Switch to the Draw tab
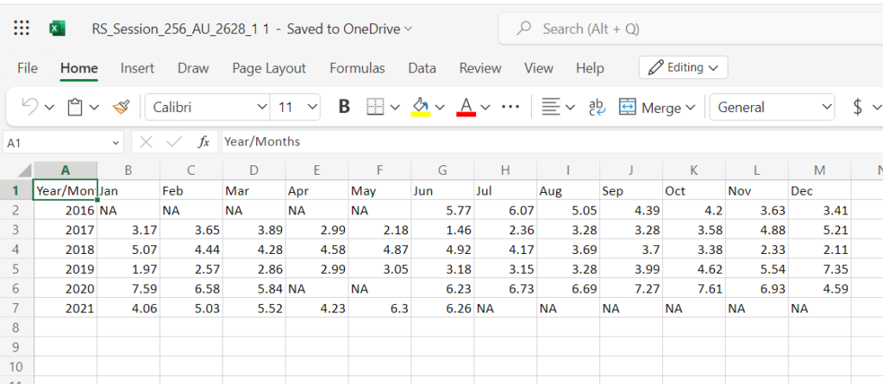The height and width of the screenshot is (384, 883). [x=193, y=68]
